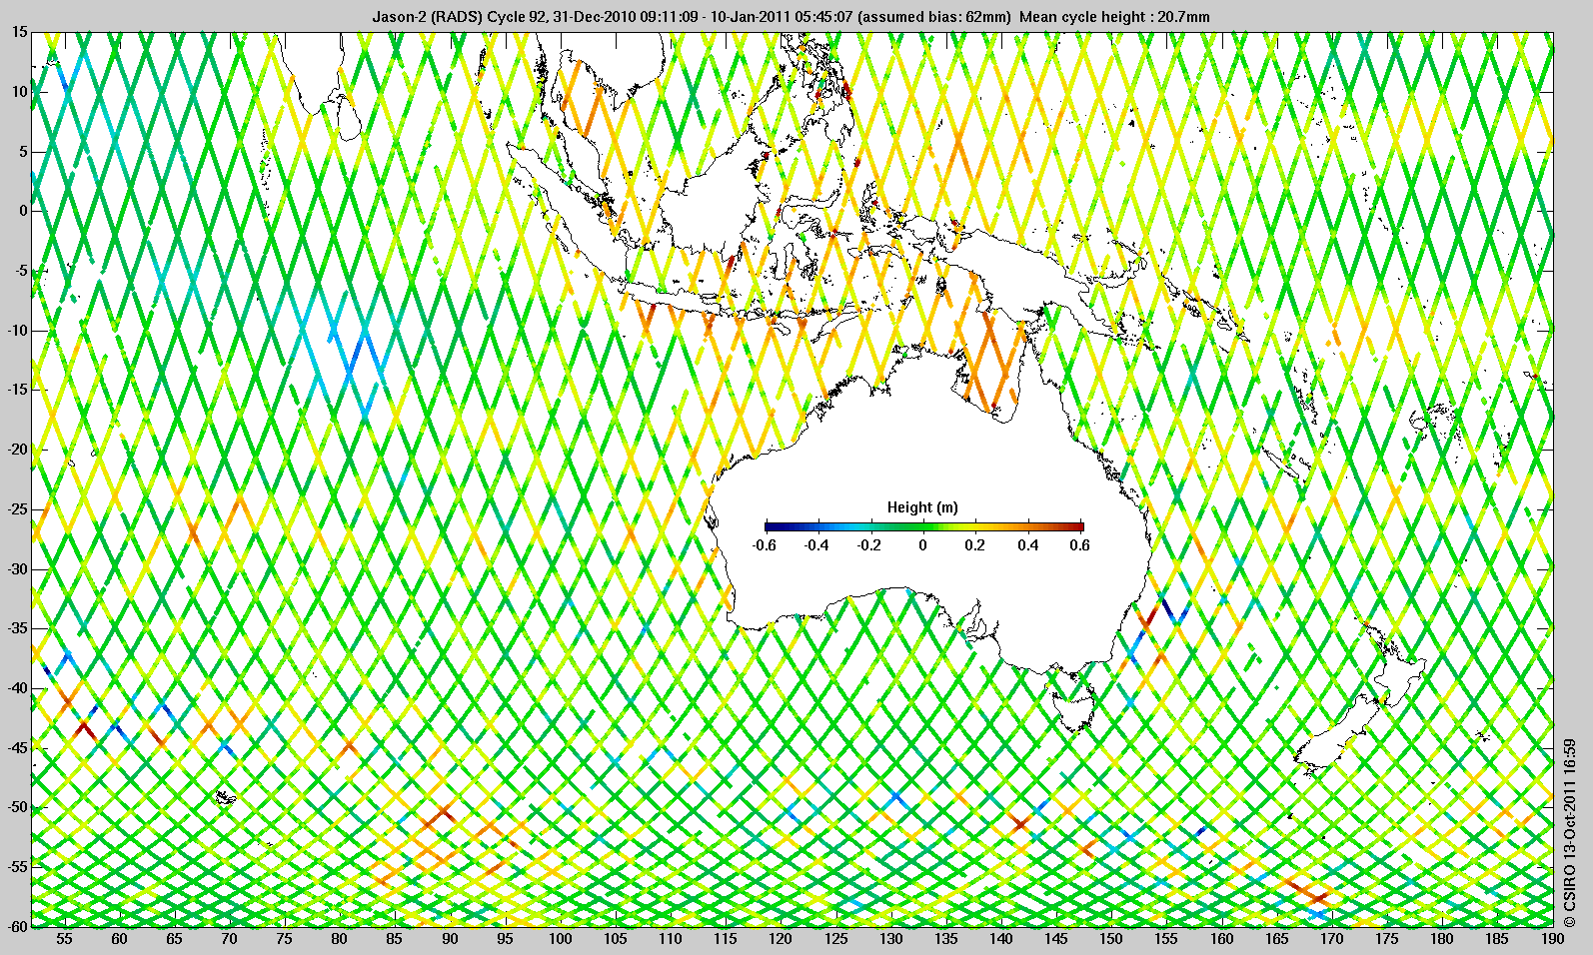Click longitude axis label "130"
Image resolution: width=1593 pixels, height=955 pixels.
tap(890, 939)
